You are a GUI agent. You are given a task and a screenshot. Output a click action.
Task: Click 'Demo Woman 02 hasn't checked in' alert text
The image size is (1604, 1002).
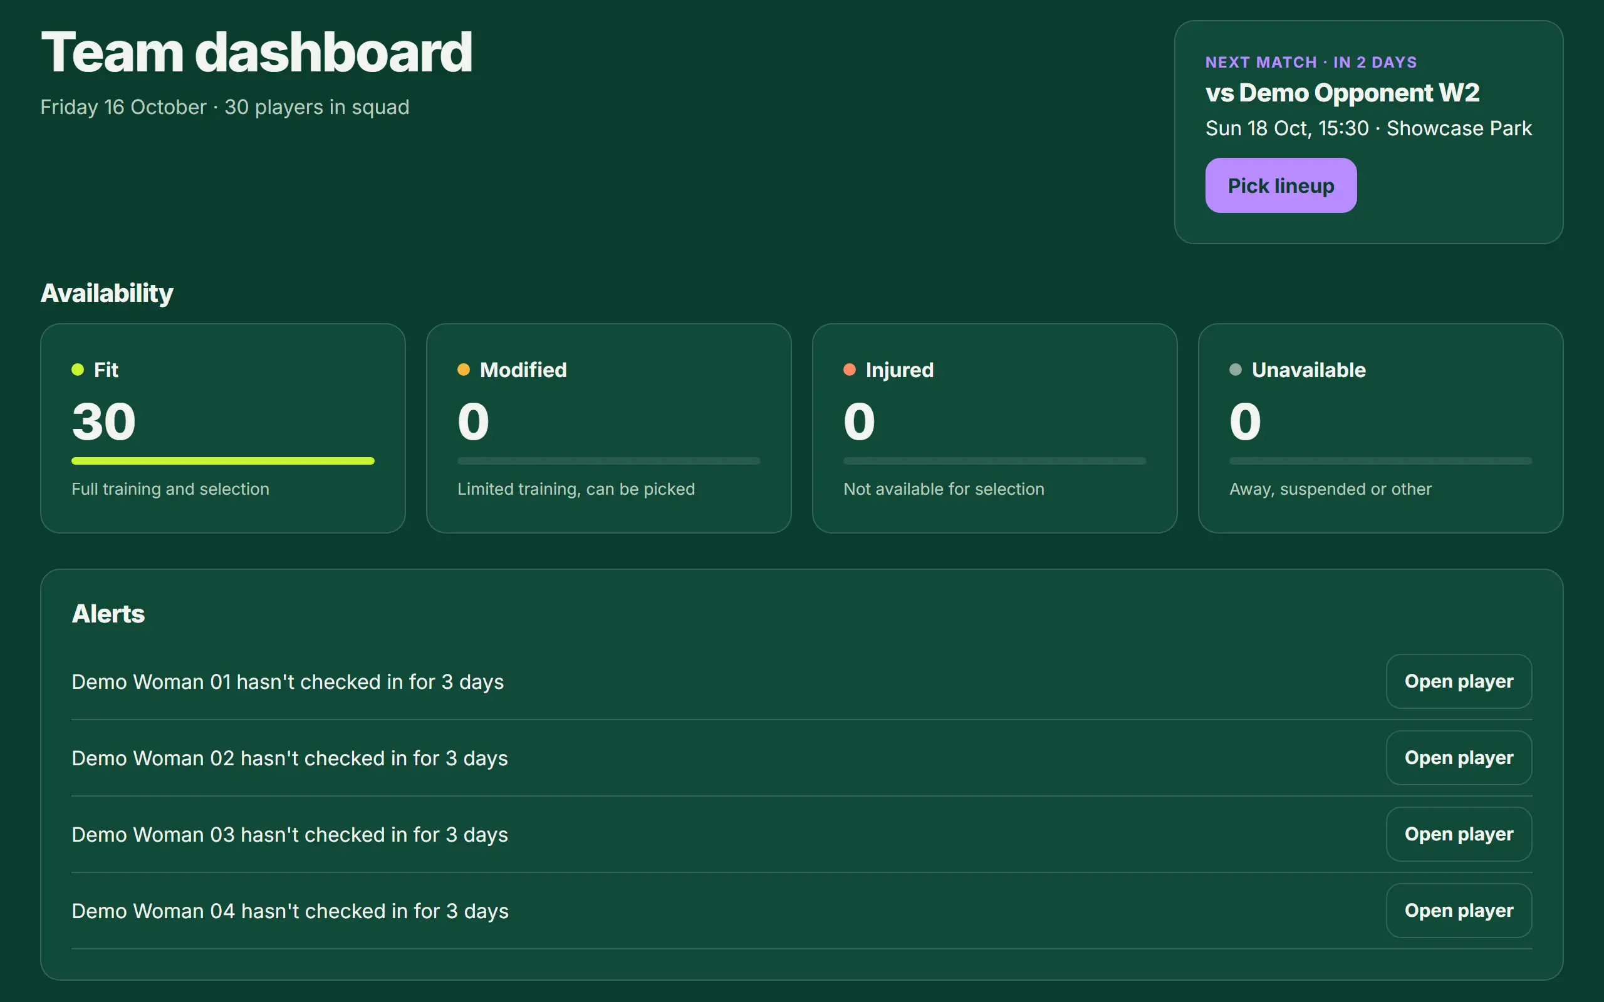[289, 758]
